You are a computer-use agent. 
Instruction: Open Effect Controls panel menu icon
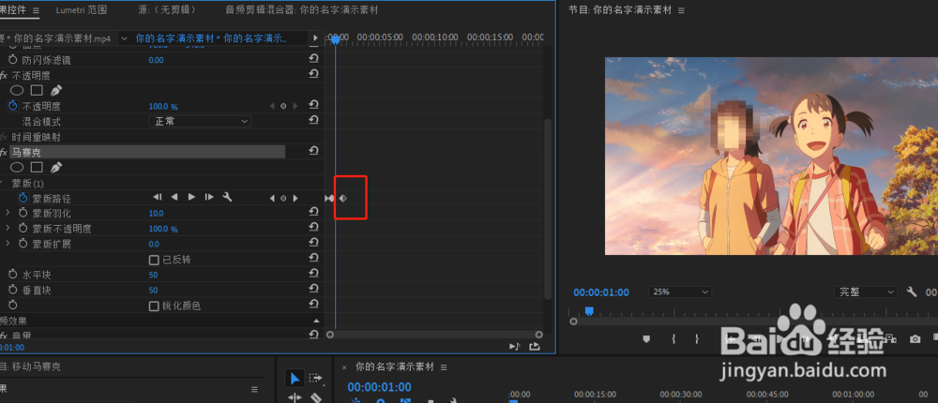(36, 10)
